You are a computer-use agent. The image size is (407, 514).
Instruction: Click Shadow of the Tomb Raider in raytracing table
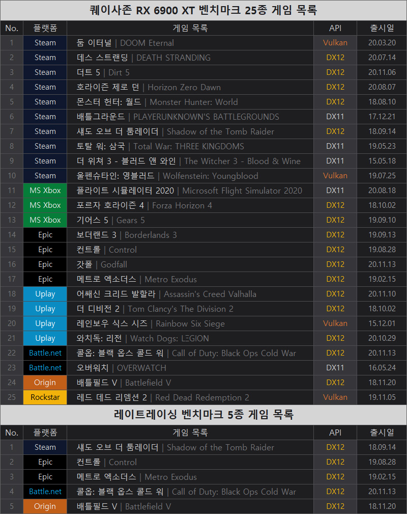(x=190, y=447)
